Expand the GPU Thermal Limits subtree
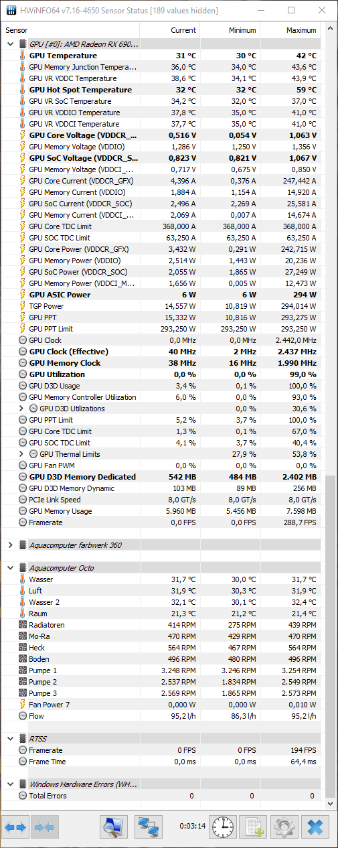 (21, 454)
